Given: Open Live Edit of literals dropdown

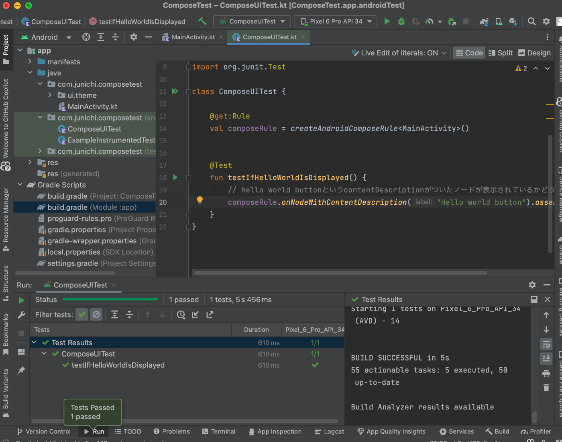Looking at the screenshot, I should 399,53.
